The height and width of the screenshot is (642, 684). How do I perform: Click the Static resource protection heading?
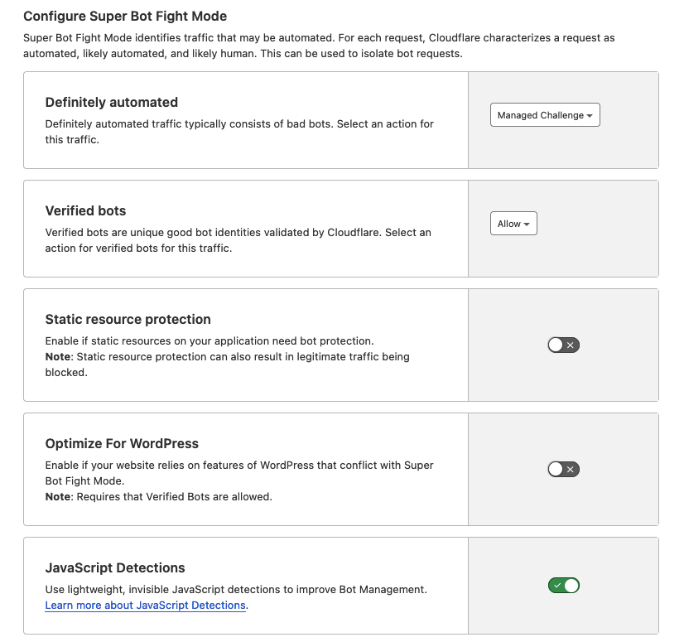pos(128,320)
